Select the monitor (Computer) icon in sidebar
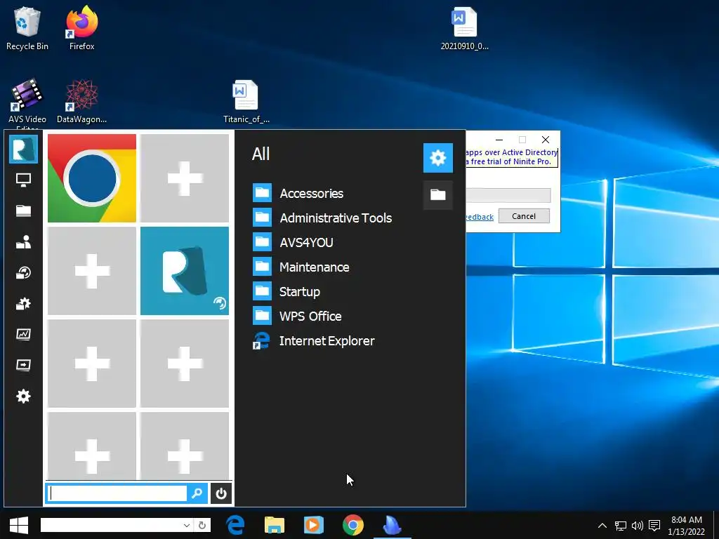 point(23,180)
